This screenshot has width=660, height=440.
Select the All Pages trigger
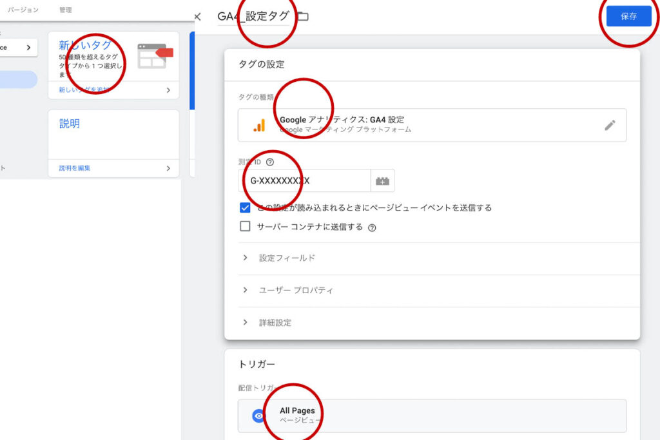[432, 416]
